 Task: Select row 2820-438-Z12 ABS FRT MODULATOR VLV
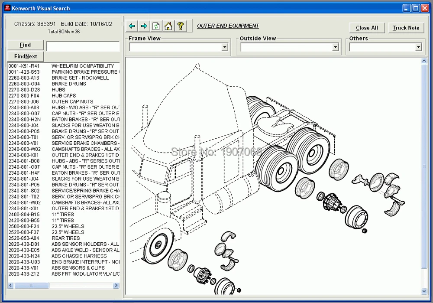64,274
